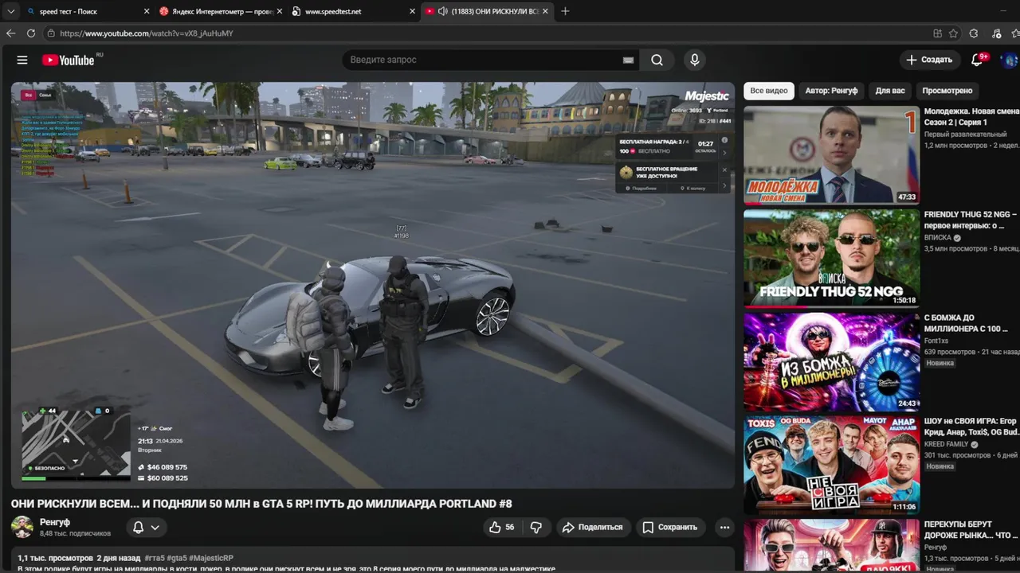Open the tab list chevron dropdown
This screenshot has width=1020, height=573.
coord(10,11)
